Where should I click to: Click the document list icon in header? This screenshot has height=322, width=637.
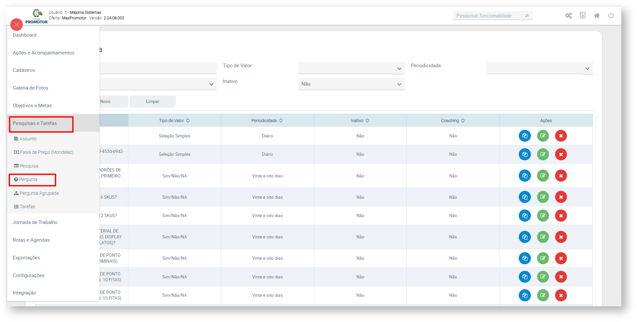[583, 15]
